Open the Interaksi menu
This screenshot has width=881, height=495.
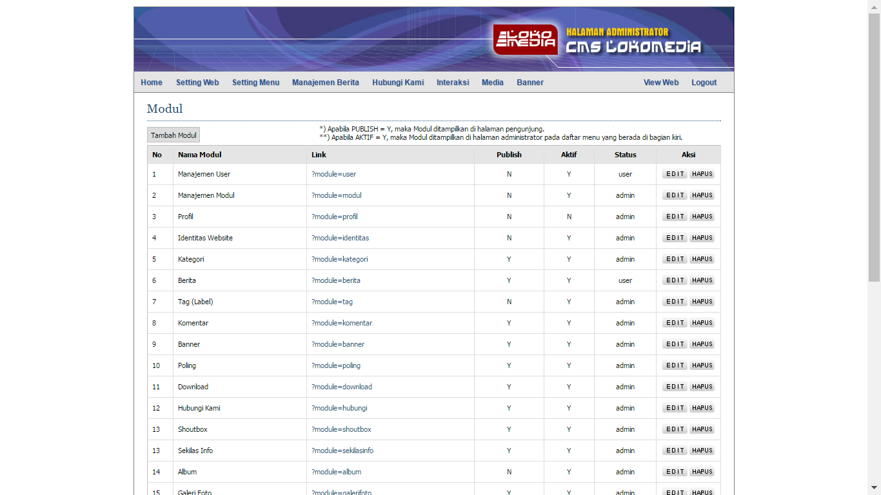pos(453,82)
